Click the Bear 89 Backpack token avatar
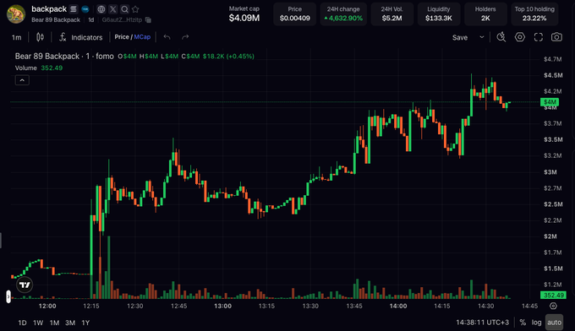The height and width of the screenshot is (331, 575). point(16,14)
